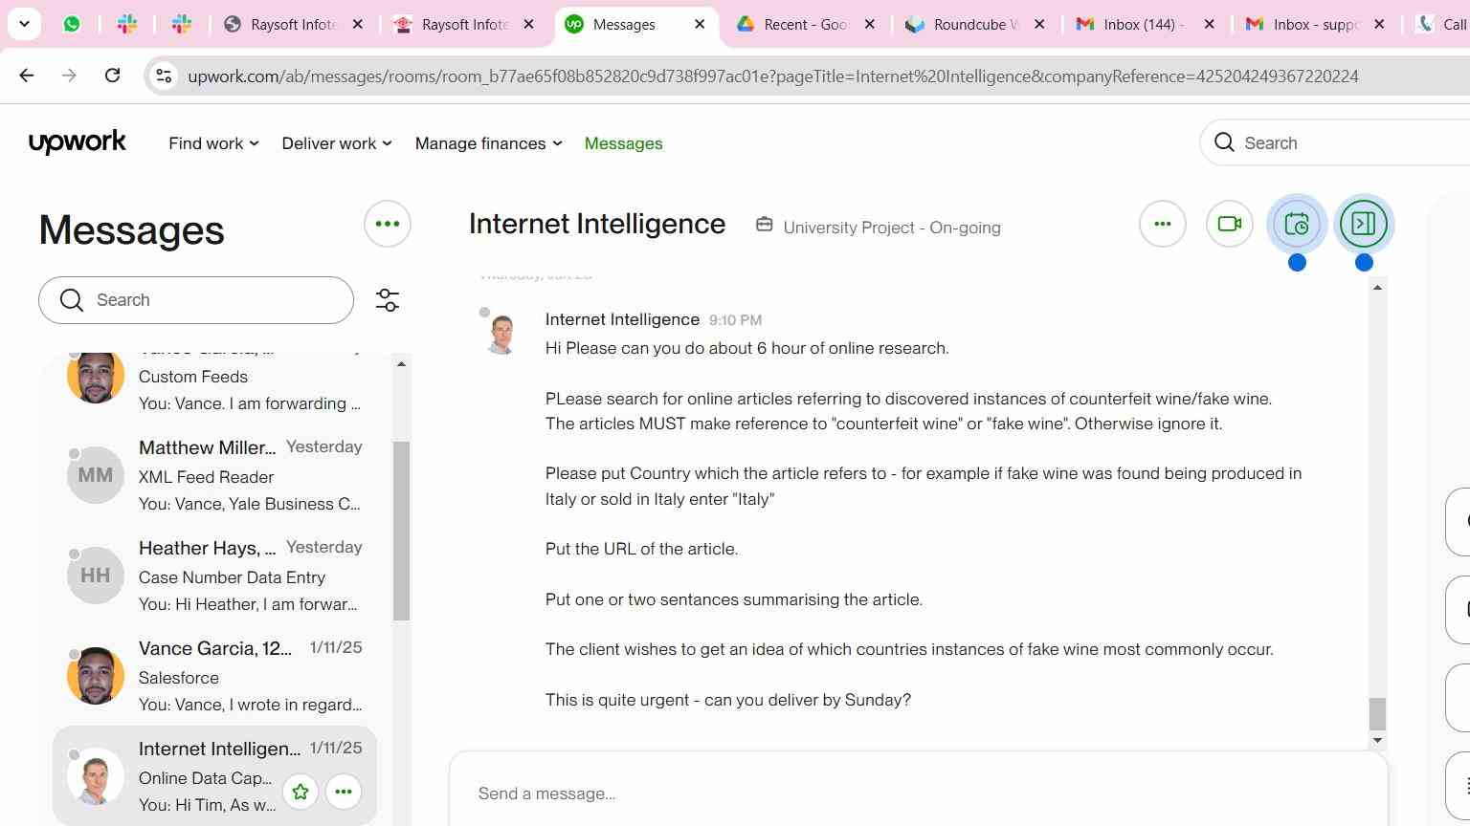Switch to the first Slack pinned tab
The width and height of the screenshot is (1470, 826).
click(127, 24)
